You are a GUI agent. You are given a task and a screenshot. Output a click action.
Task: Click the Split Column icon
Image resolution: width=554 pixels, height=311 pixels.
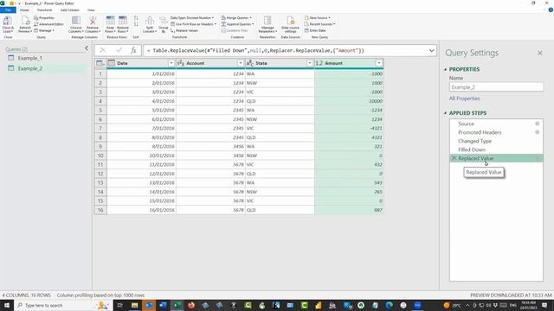pyautogui.click(x=150, y=21)
